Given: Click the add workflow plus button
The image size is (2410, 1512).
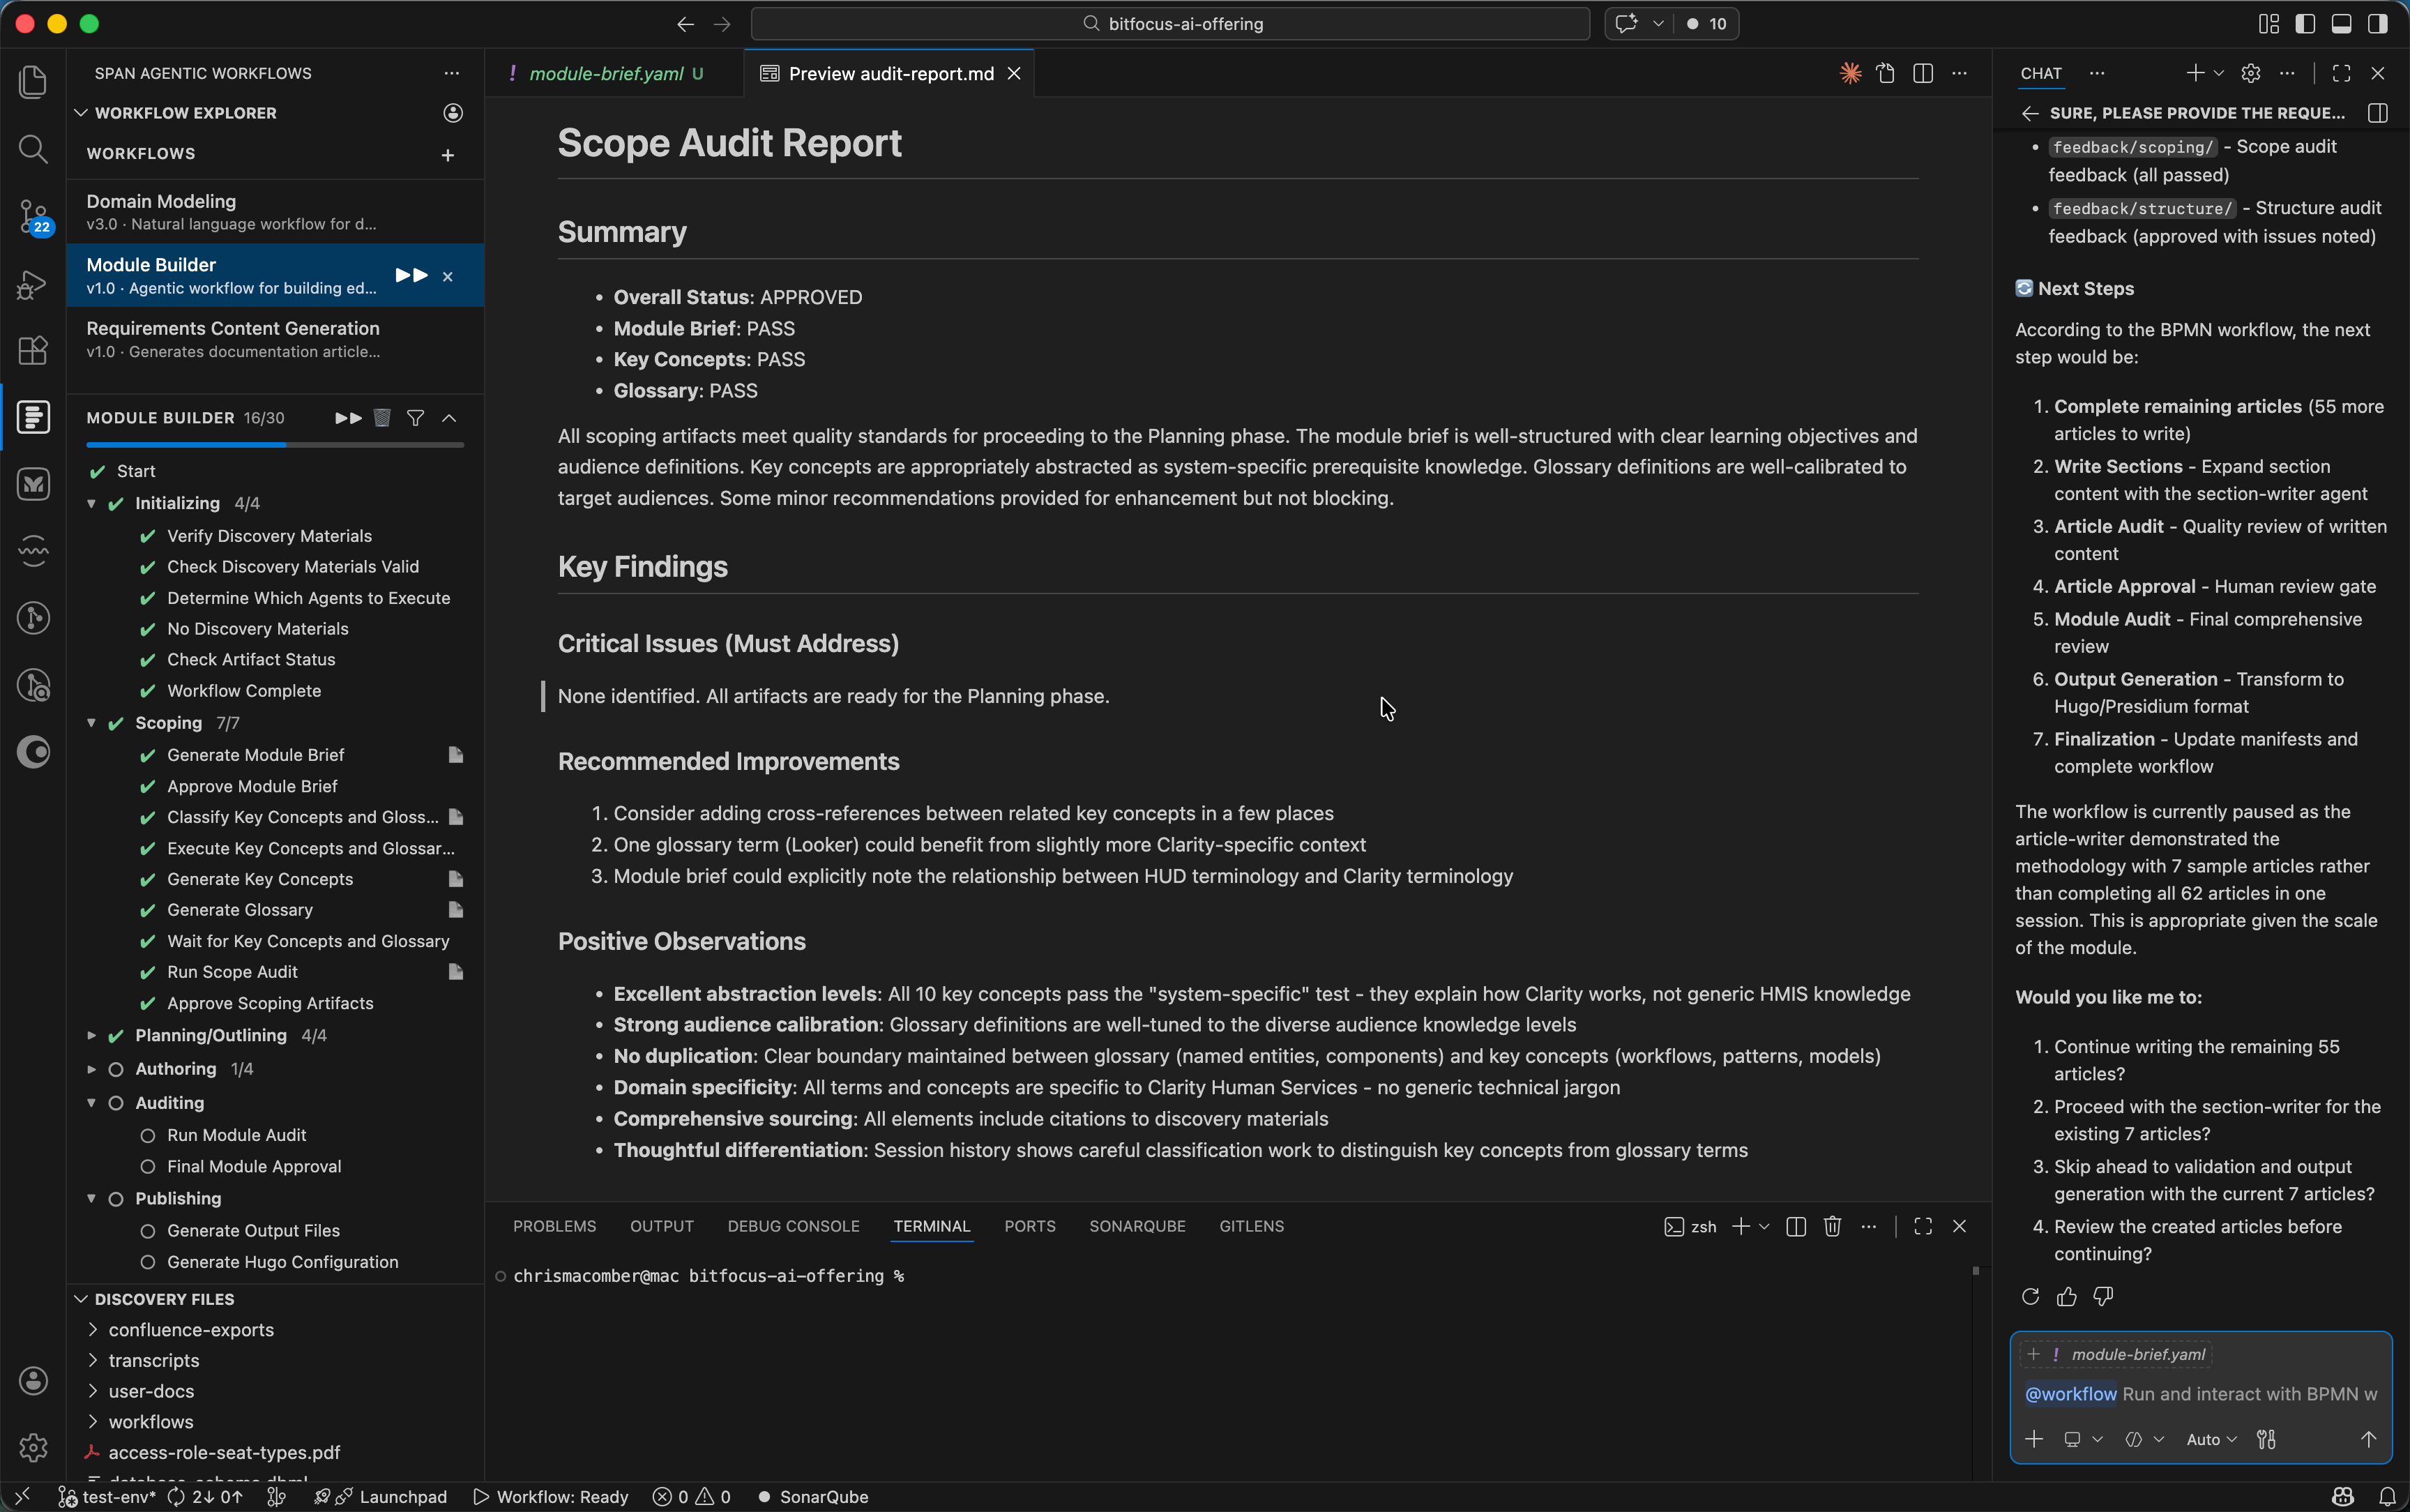Looking at the screenshot, I should coord(447,155).
